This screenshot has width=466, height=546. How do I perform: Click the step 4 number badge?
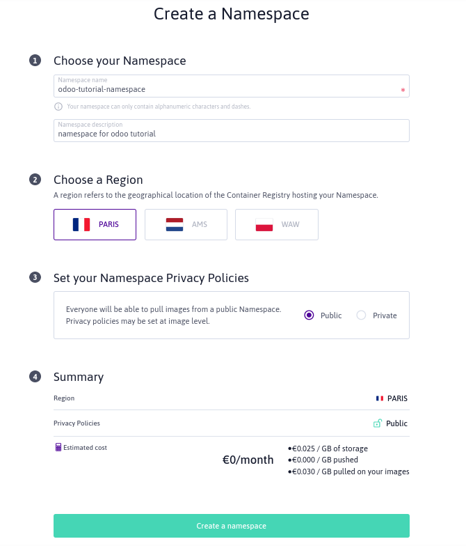click(35, 377)
